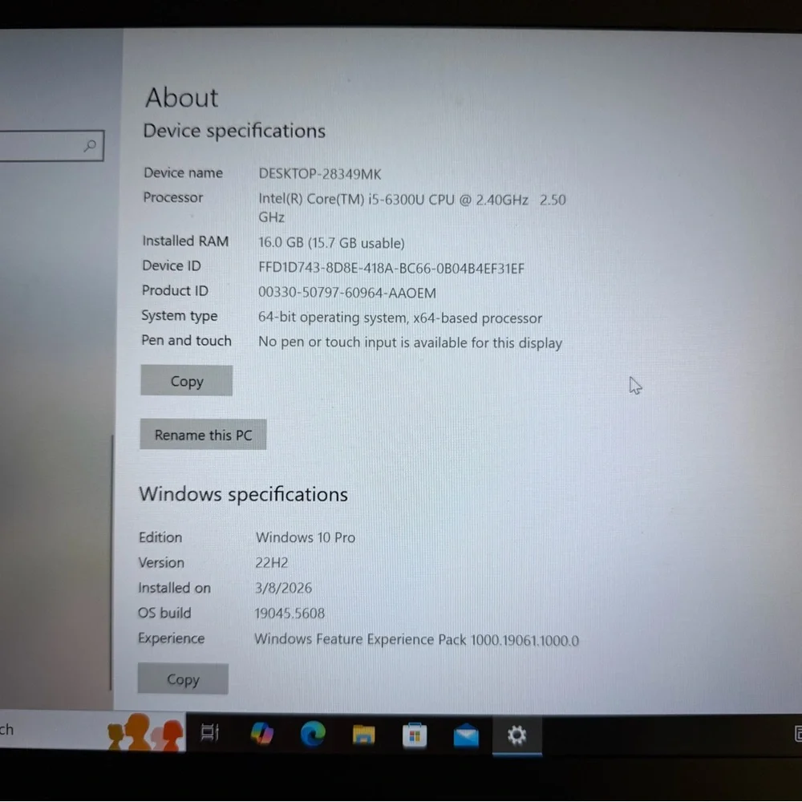Click the Edition label
Screen dimensions: 802x802
coord(160,537)
